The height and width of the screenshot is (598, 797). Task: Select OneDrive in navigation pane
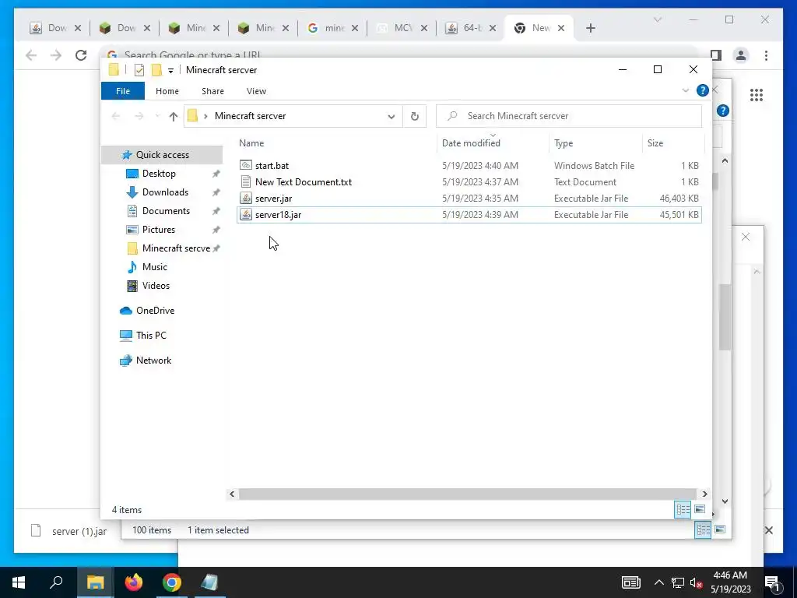[155, 310]
